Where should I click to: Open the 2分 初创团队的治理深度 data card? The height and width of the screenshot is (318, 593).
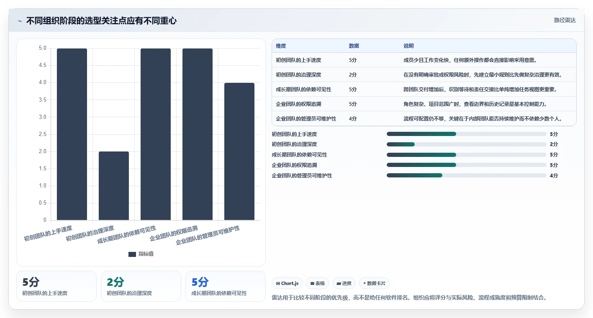[x=141, y=286]
